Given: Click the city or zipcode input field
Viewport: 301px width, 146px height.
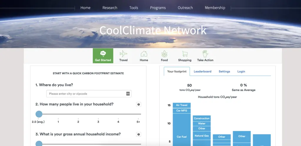Looking at the screenshot, I should click(89, 94).
